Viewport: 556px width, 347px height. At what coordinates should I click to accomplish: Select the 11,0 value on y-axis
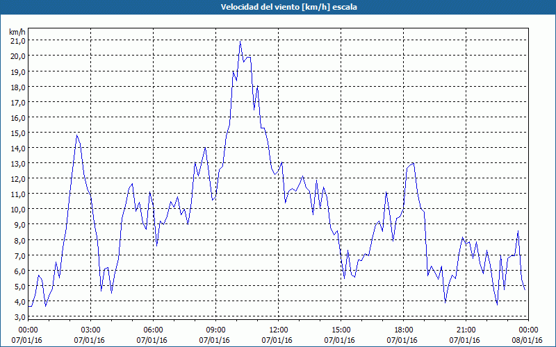pyautogui.click(x=18, y=194)
